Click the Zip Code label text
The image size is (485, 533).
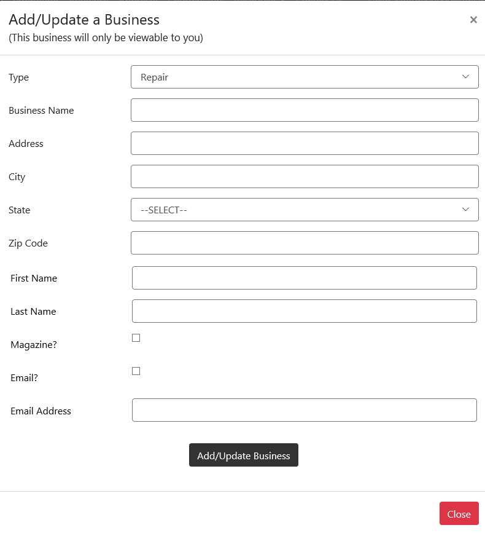coord(28,243)
